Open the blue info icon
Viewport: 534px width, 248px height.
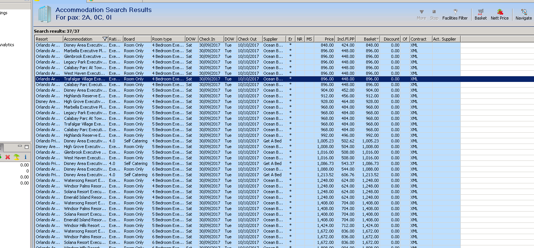26,157
